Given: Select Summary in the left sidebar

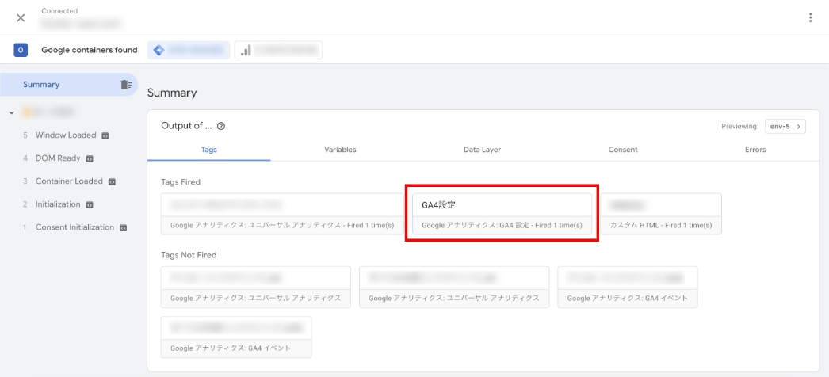Looking at the screenshot, I should (x=69, y=85).
